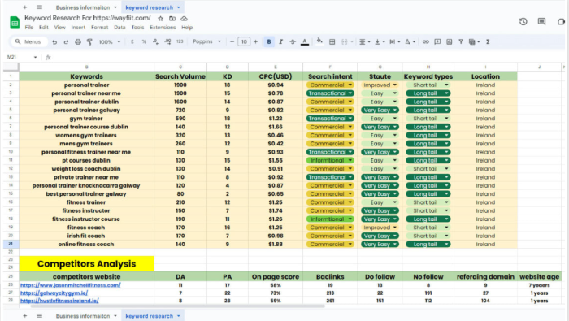Click the insert chart icon
The image size is (569, 321).
pyautogui.click(x=450, y=41)
